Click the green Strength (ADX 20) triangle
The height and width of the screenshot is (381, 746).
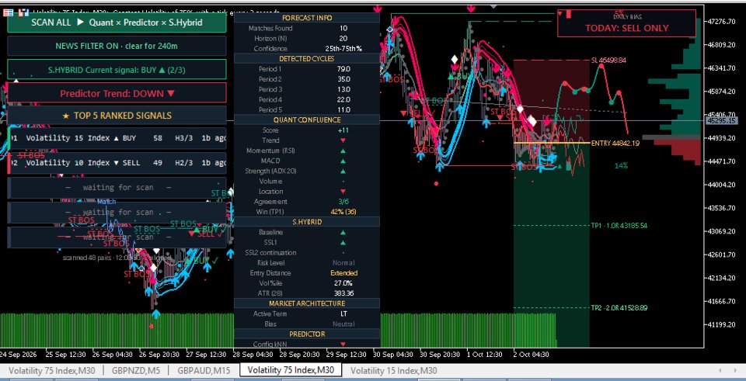point(343,171)
